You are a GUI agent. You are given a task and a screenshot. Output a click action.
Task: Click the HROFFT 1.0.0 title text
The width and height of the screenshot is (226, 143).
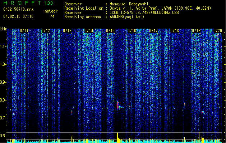[x=28, y=3]
